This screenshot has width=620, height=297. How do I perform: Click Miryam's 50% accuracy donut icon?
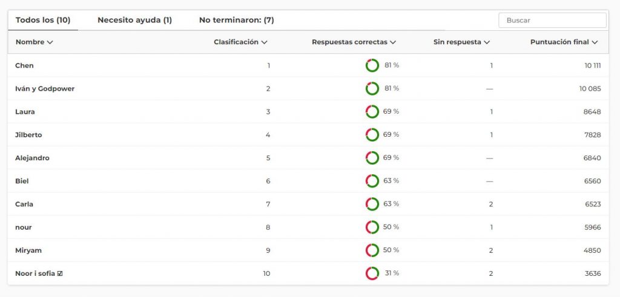(372, 250)
